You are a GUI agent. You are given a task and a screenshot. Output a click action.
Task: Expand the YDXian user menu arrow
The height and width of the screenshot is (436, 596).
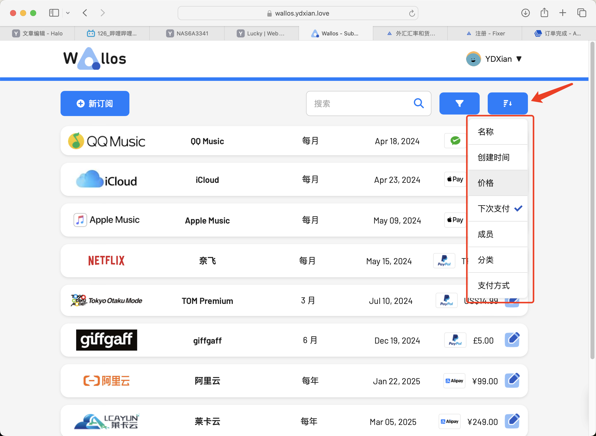[519, 59]
